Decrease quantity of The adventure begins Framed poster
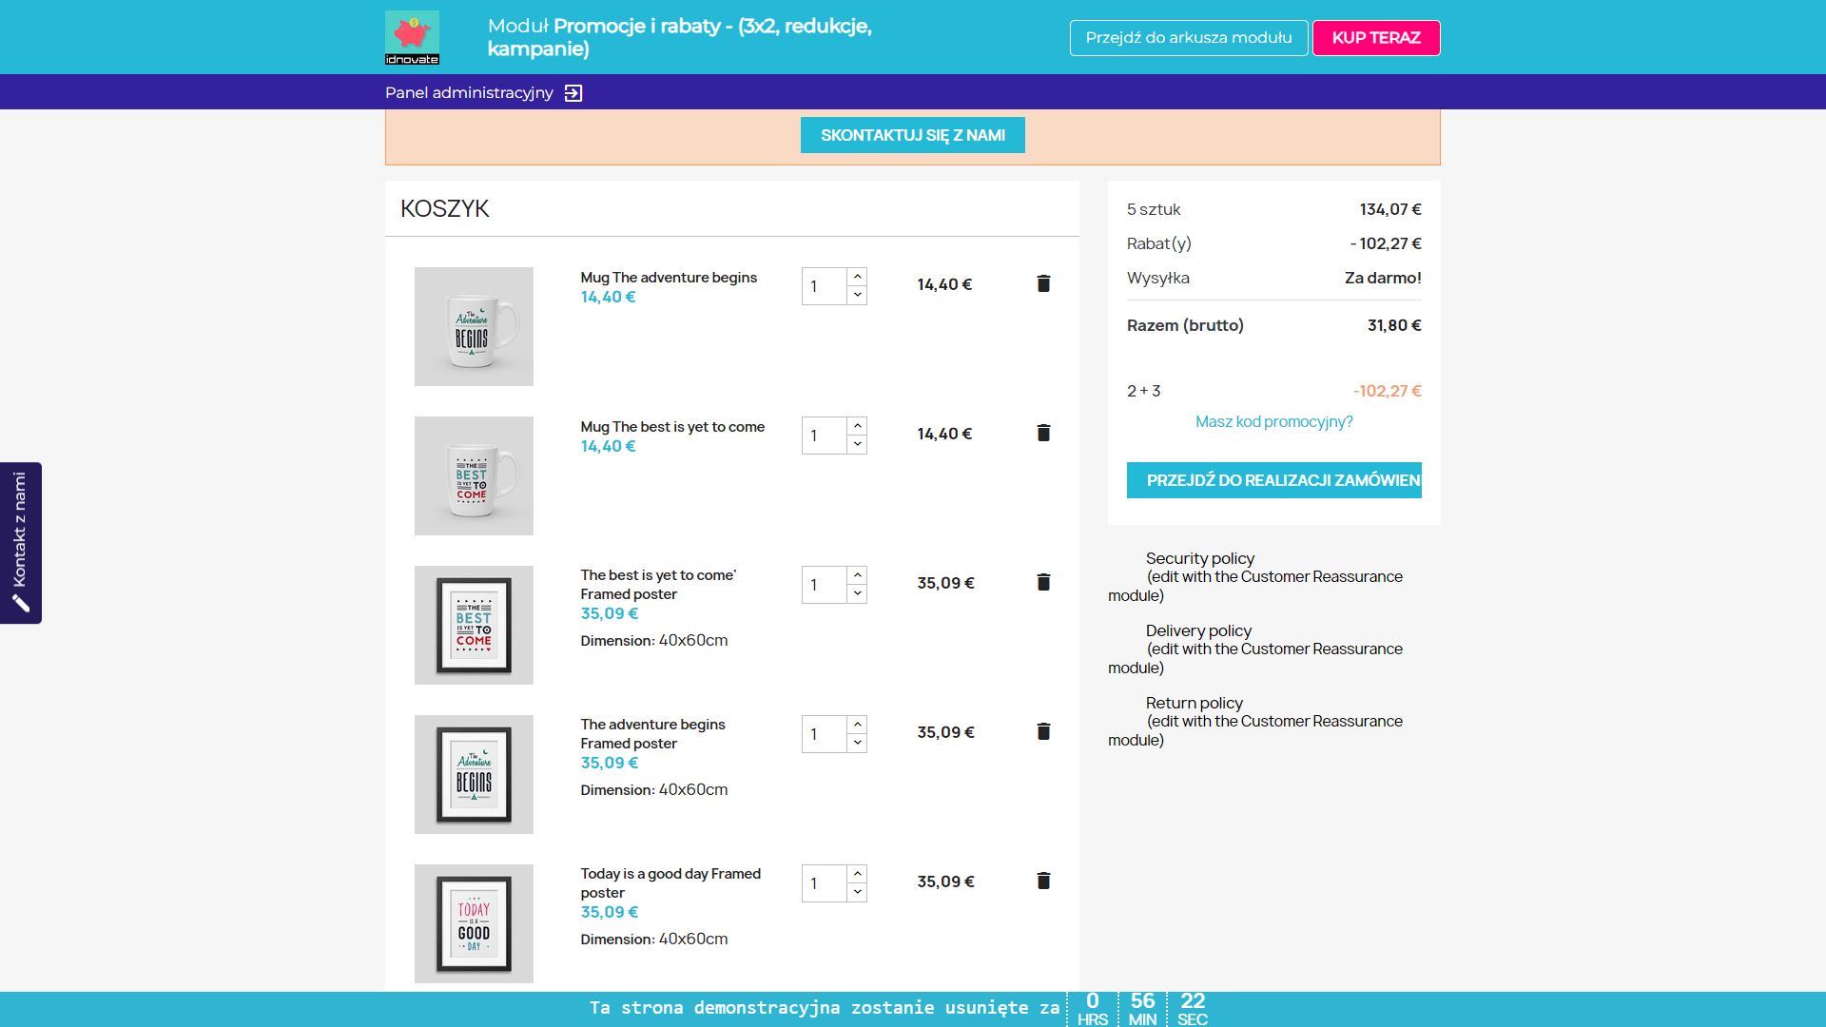The height and width of the screenshot is (1027, 1826). (x=857, y=743)
